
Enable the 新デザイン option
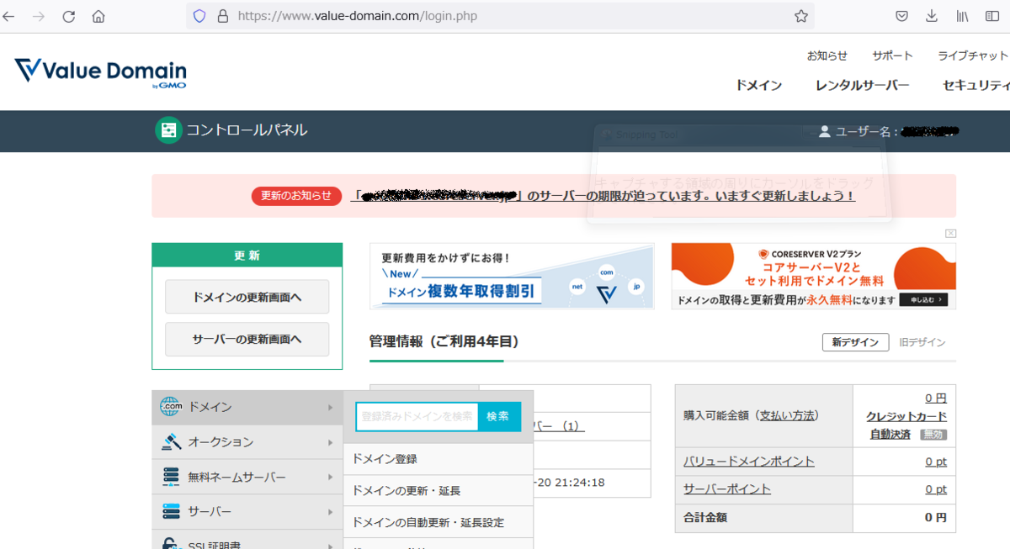[855, 342]
